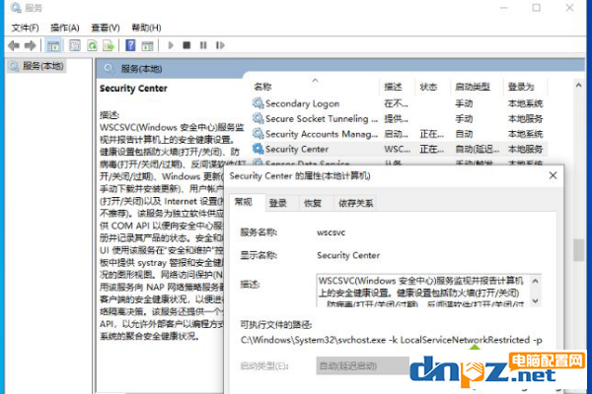This screenshot has width=592, height=394.
Task: Click description box scroll down arrow
Action: (x=536, y=300)
